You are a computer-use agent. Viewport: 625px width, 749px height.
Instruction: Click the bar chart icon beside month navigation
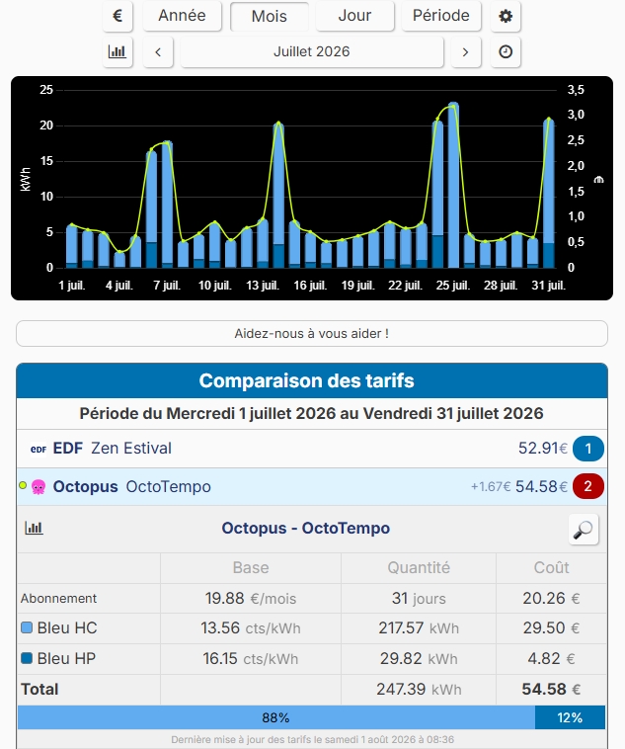(x=117, y=51)
